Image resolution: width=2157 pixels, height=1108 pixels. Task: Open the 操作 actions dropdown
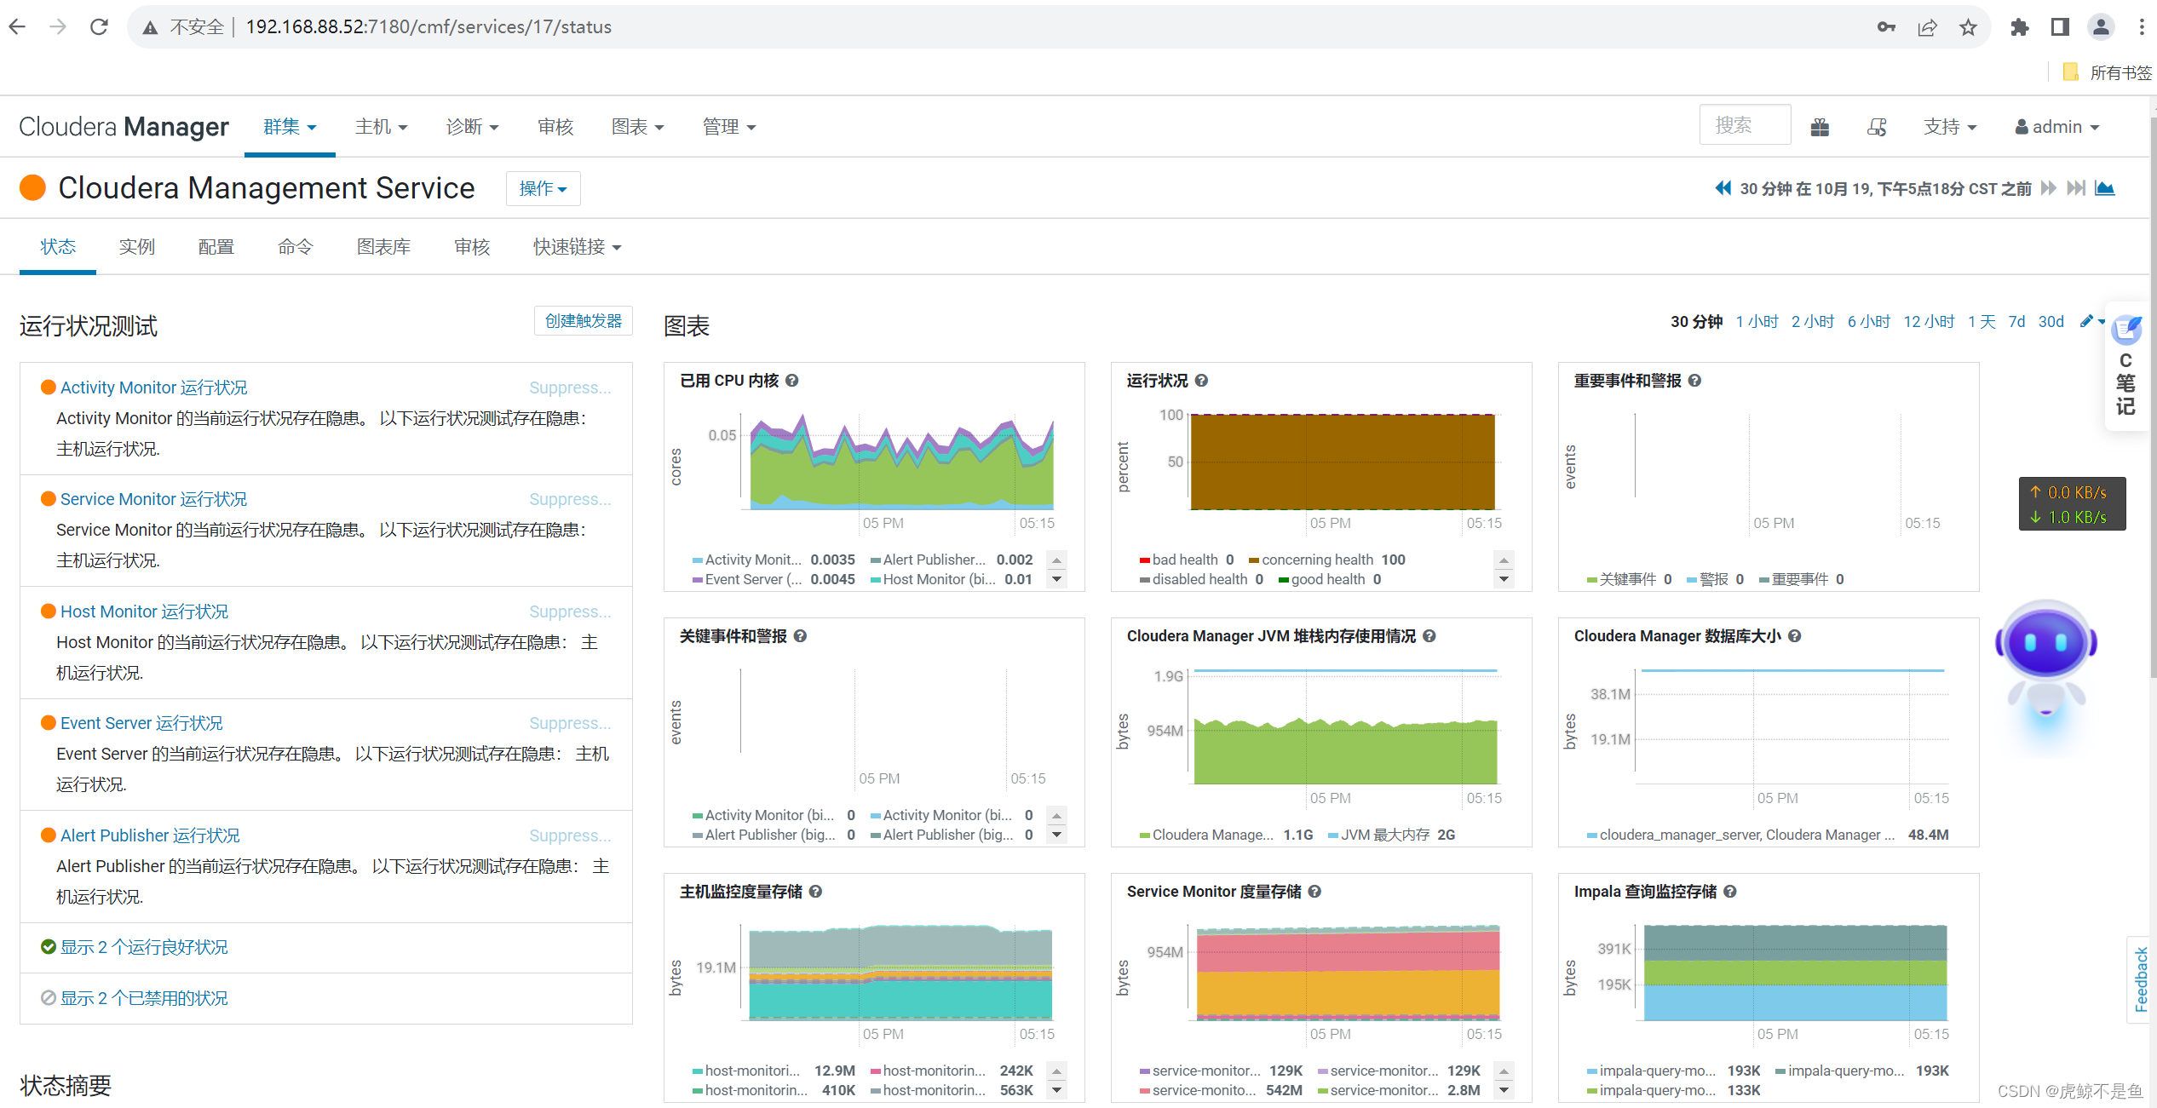point(543,189)
